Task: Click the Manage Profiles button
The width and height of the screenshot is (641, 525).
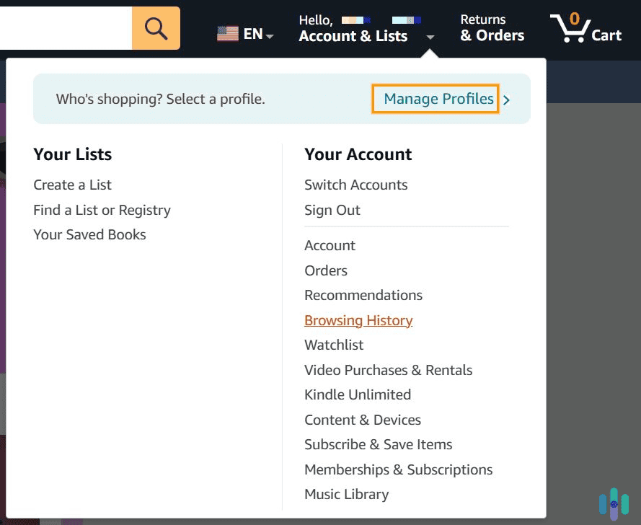Action: pos(435,99)
